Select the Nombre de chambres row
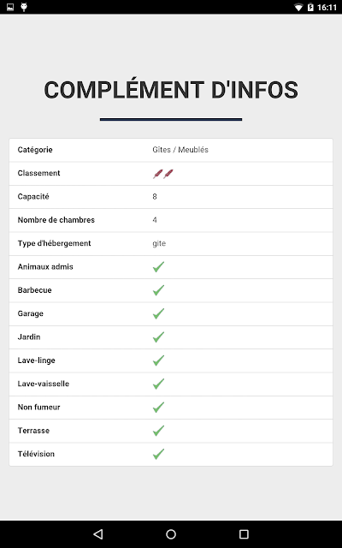The image size is (342, 548). click(171, 220)
